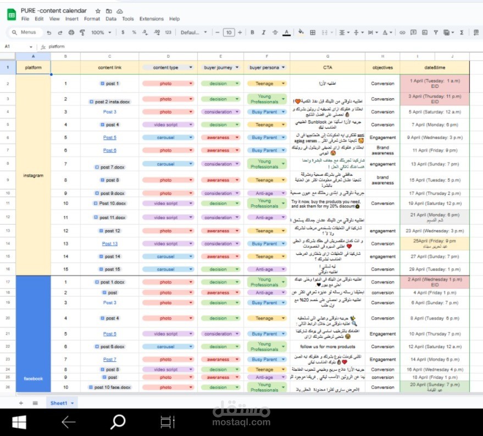
Task: Select the instagram platform cell
Action: click(34, 175)
